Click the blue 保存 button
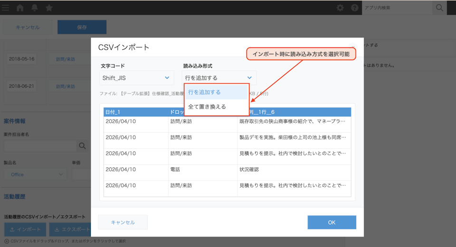This screenshot has height=247, width=456. 82,27
